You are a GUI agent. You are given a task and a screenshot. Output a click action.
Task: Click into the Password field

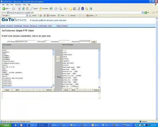click(x=85, y=42)
